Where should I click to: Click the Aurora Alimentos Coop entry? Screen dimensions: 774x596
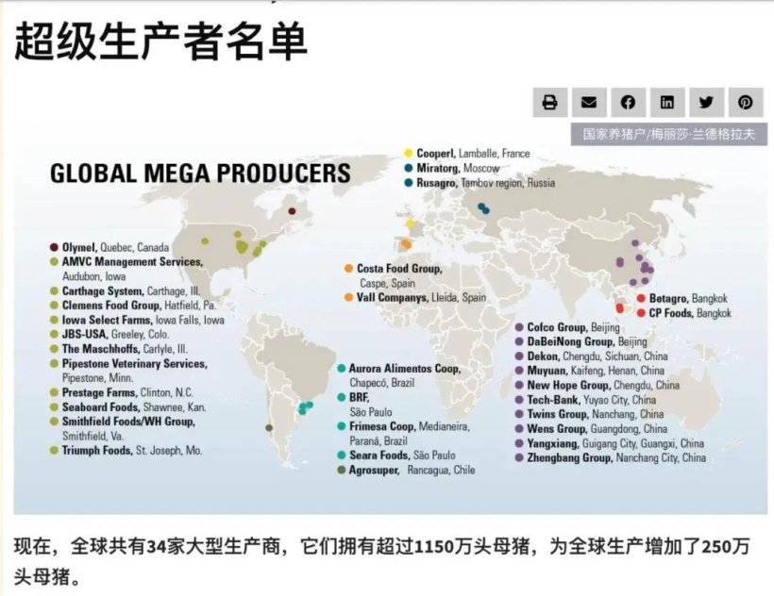pyautogui.click(x=399, y=375)
